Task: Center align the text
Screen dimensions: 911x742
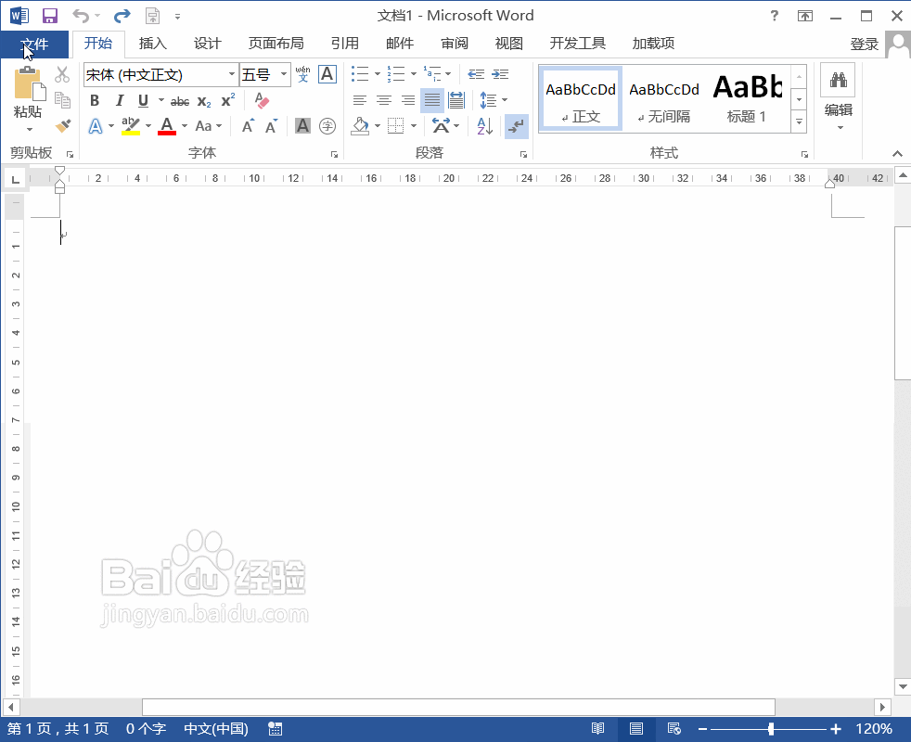Action: click(384, 100)
